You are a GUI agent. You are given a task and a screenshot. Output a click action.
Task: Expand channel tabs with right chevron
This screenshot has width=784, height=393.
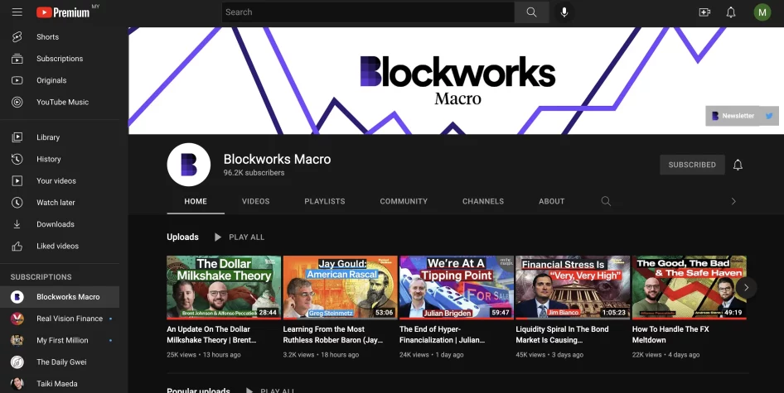pos(733,201)
